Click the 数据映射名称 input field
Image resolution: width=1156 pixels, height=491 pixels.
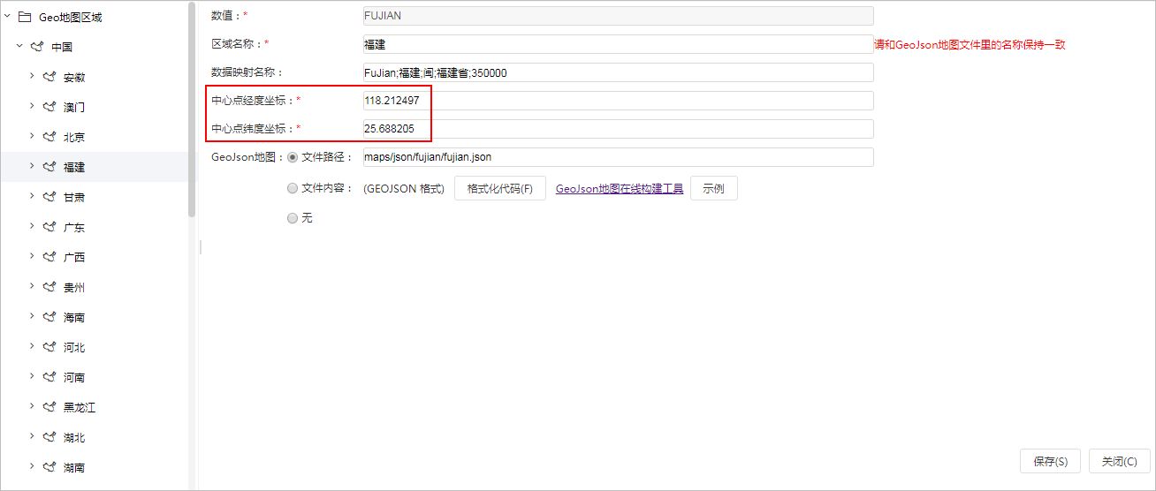point(618,72)
